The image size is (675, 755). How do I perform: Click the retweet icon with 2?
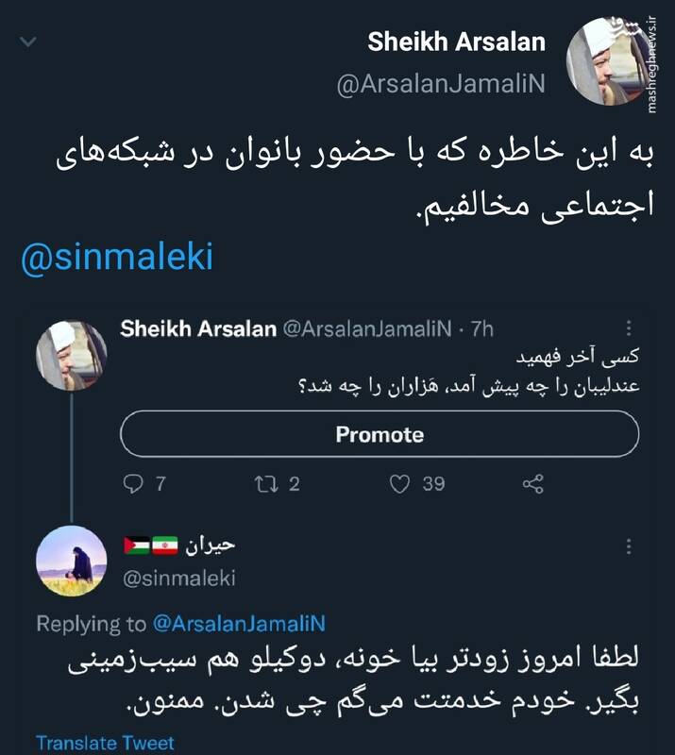click(x=265, y=484)
